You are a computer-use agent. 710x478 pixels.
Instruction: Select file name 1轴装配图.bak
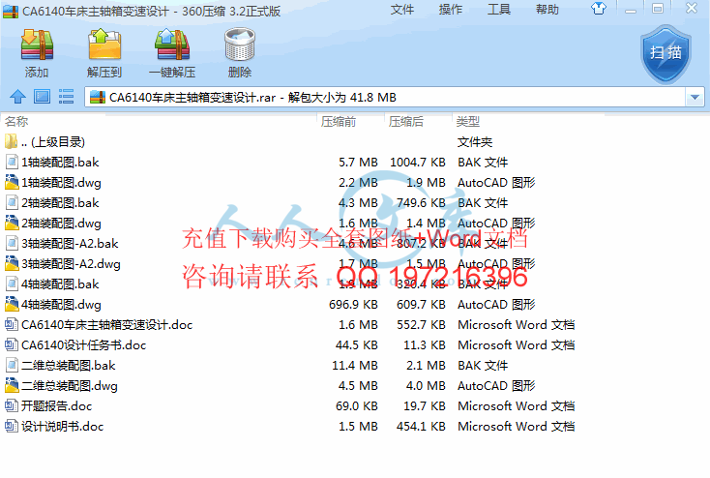tap(60, 163)
